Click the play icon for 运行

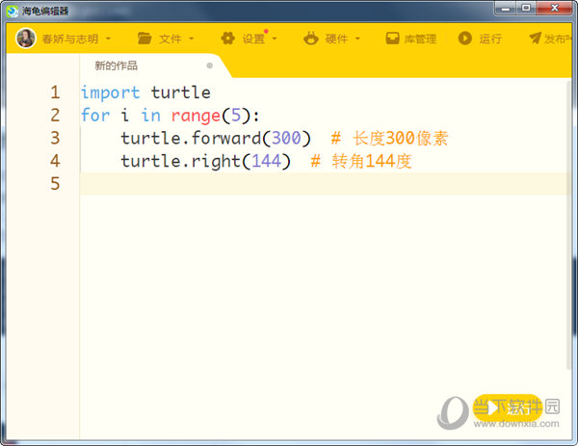point(464,39)
